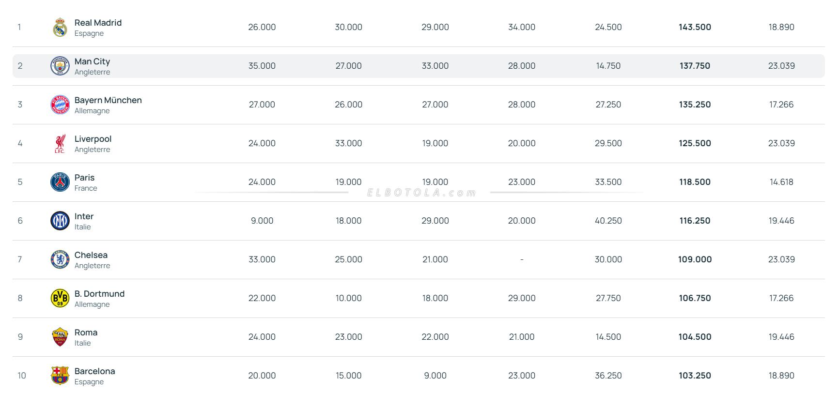Click Paris country coefficient 14.618
Image resolution: width=839 pixels, height=393 pixels.
[781, 182]
